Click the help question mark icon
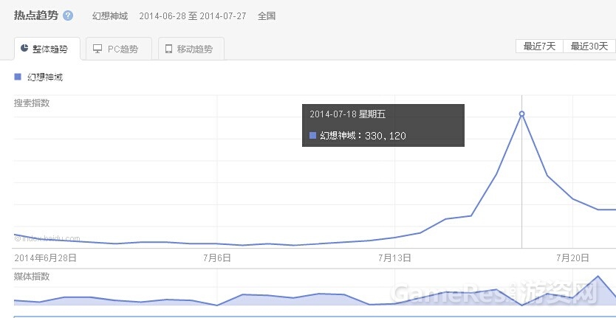616x318 pixels. (68, 15)
